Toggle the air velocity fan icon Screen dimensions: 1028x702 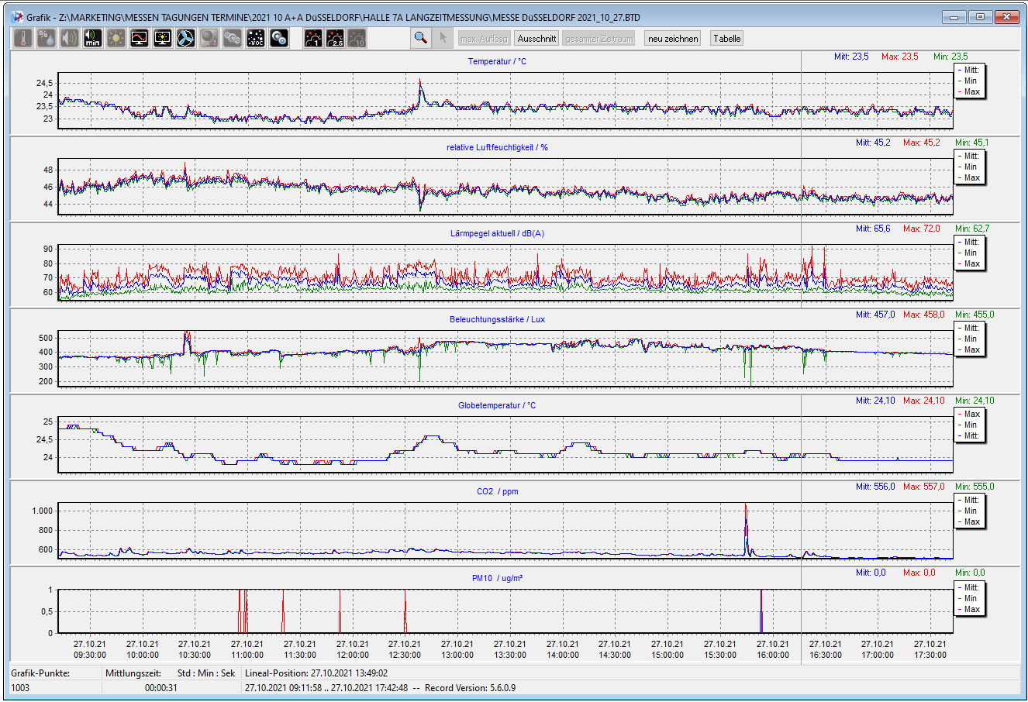(186, 38)
